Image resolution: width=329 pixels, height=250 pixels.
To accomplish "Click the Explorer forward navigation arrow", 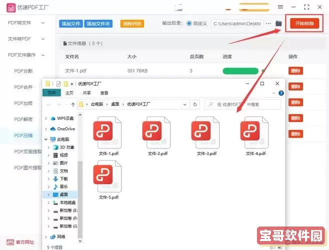I will coord(59,104).
